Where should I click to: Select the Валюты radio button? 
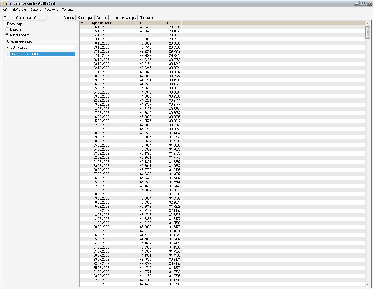[x=7, y=29]
